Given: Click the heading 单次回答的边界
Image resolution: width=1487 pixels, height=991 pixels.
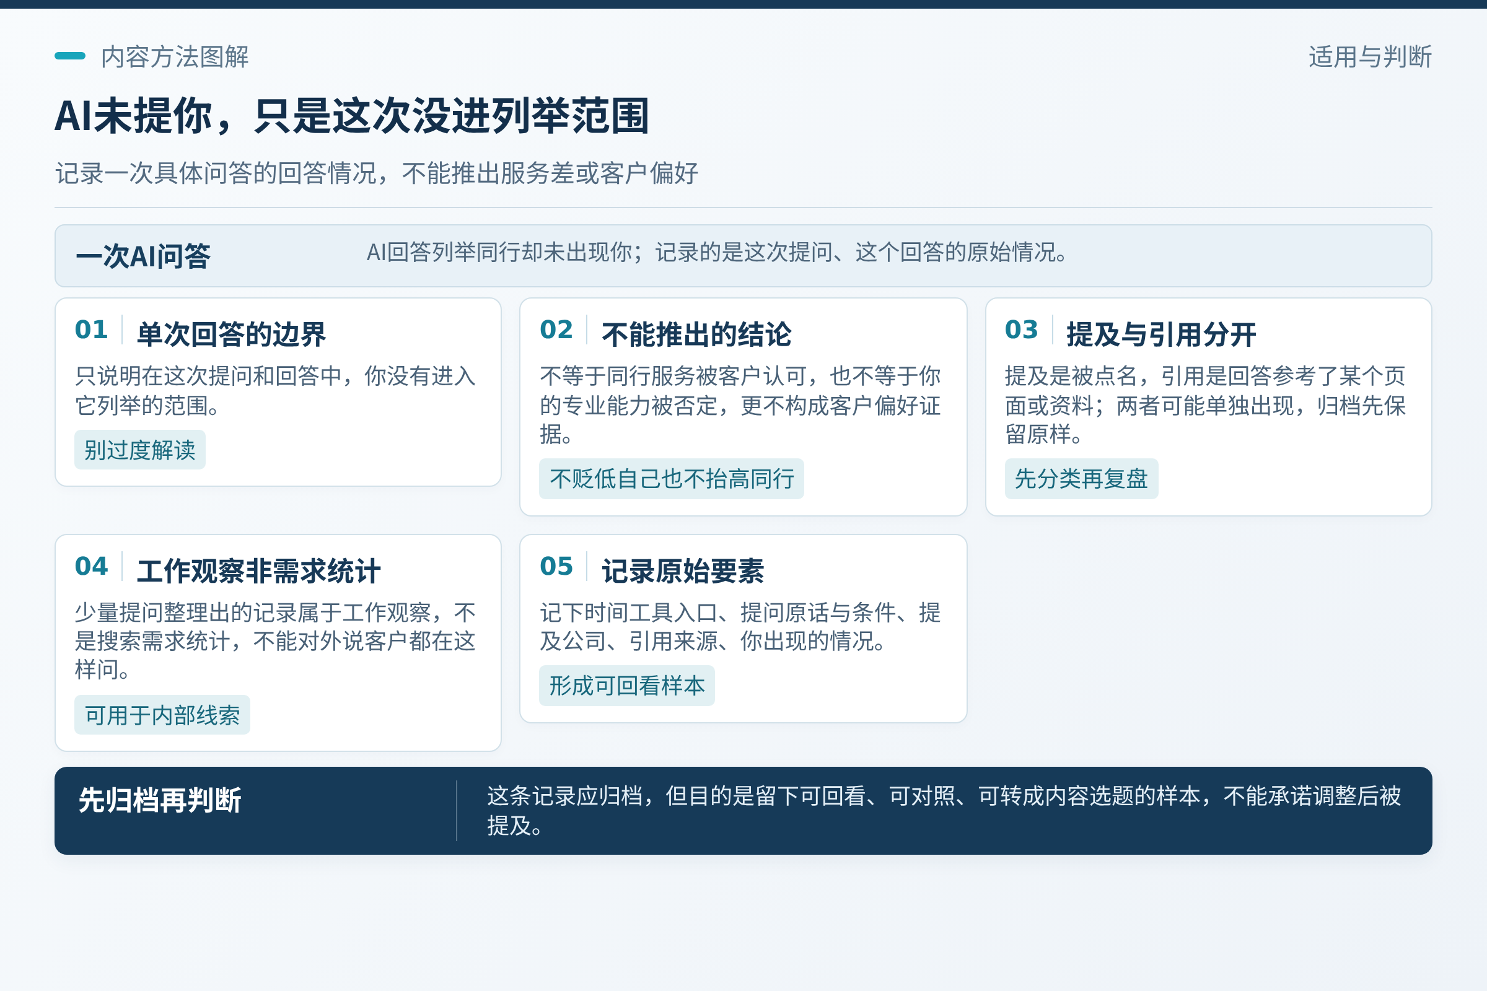Looking at the screenshot, I should coord(231,334).
